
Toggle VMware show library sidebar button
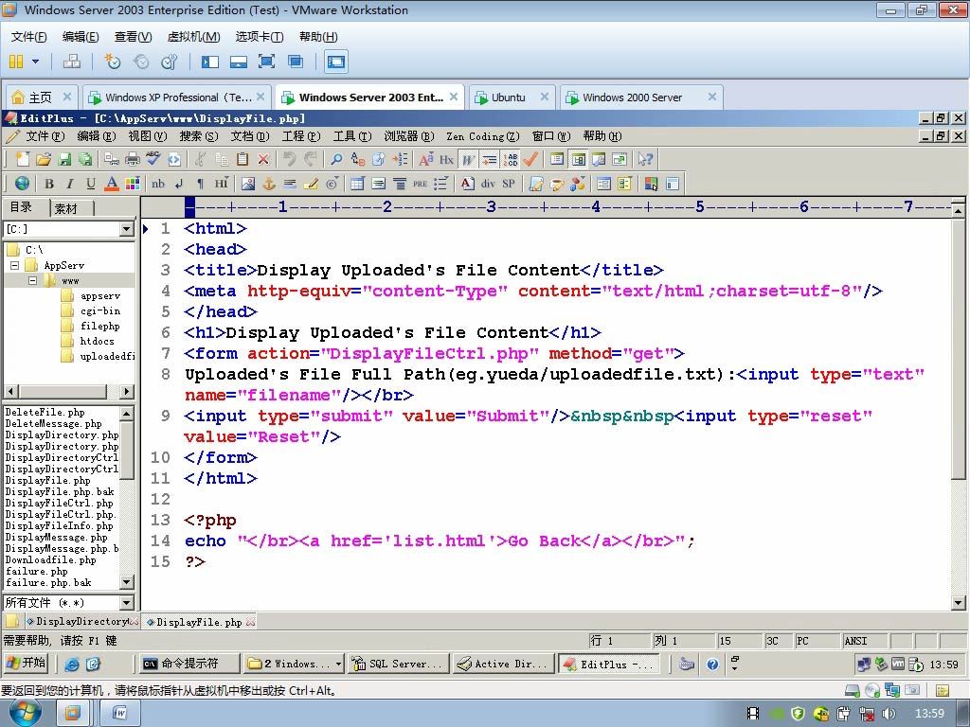(x=210, y=62)
